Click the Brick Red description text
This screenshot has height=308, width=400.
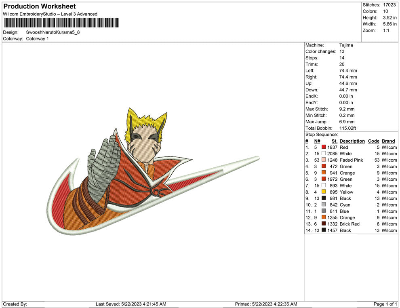(349, 224)
